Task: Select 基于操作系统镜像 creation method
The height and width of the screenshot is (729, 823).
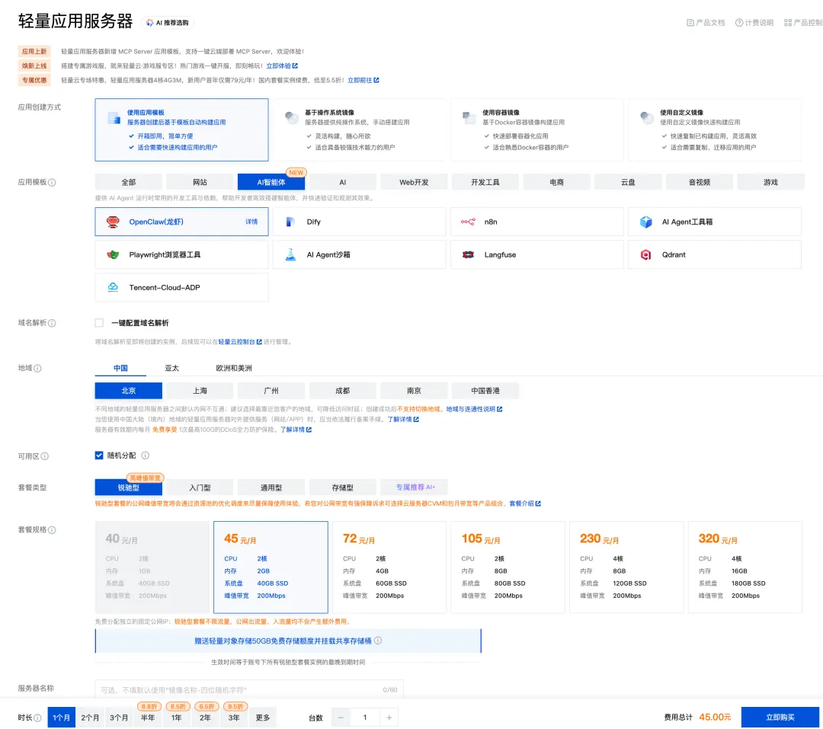Action: [360, 129]
